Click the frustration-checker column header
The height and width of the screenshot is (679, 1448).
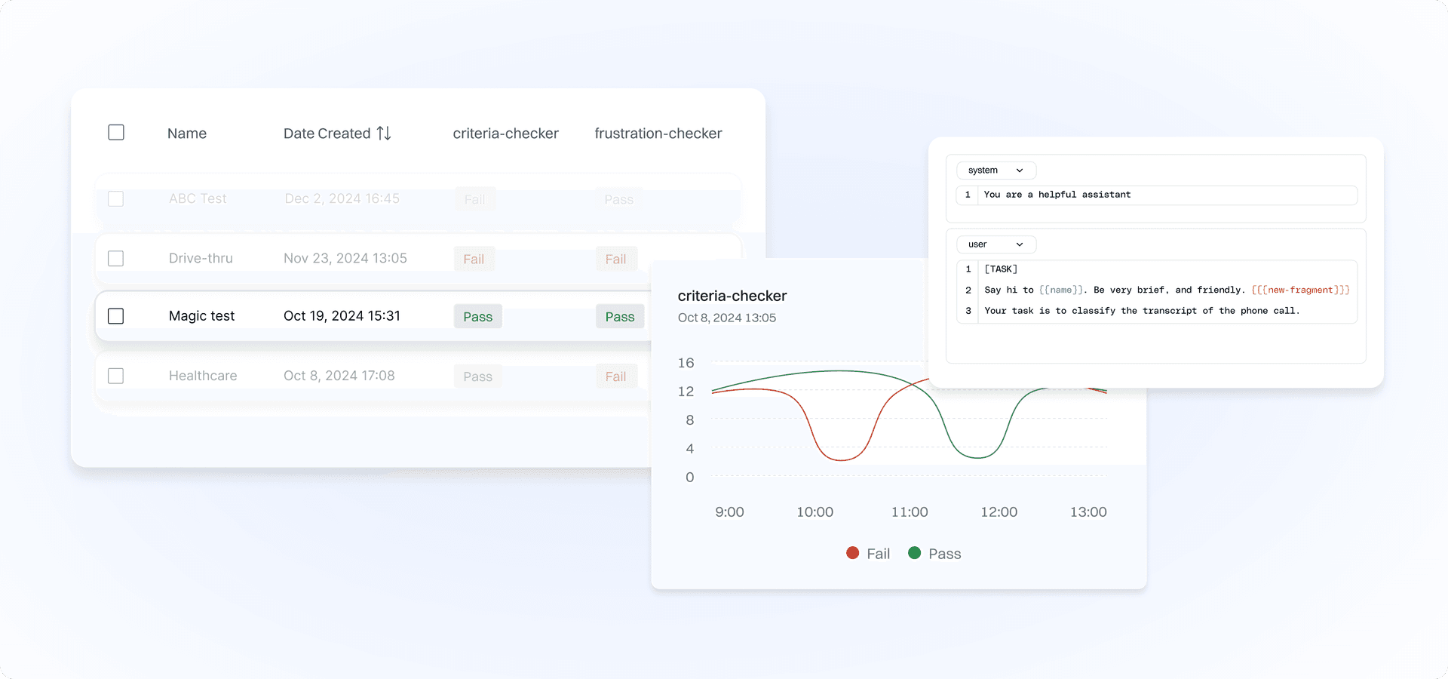[x=658, y=134]
